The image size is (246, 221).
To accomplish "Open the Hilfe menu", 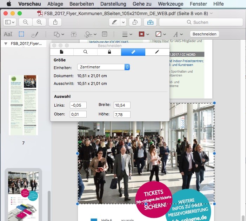I will [x=219, y=4].
